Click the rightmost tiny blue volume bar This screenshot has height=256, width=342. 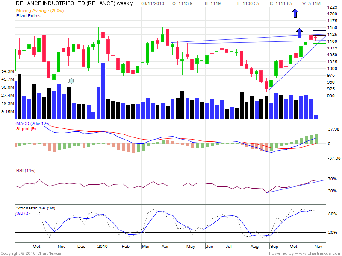tap(316, 116)
